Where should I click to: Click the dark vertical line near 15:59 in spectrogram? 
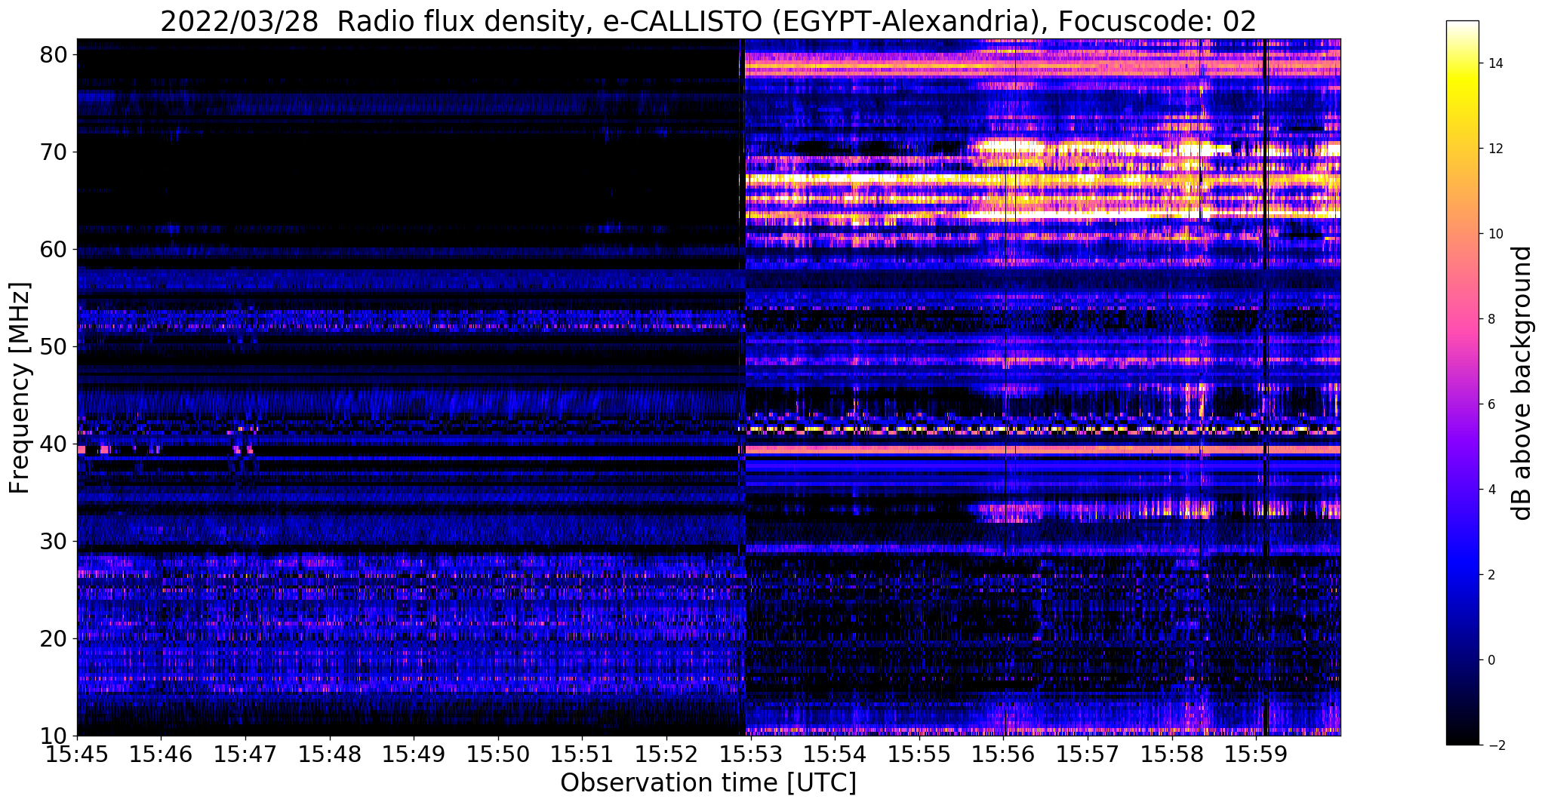[1265, 387]
